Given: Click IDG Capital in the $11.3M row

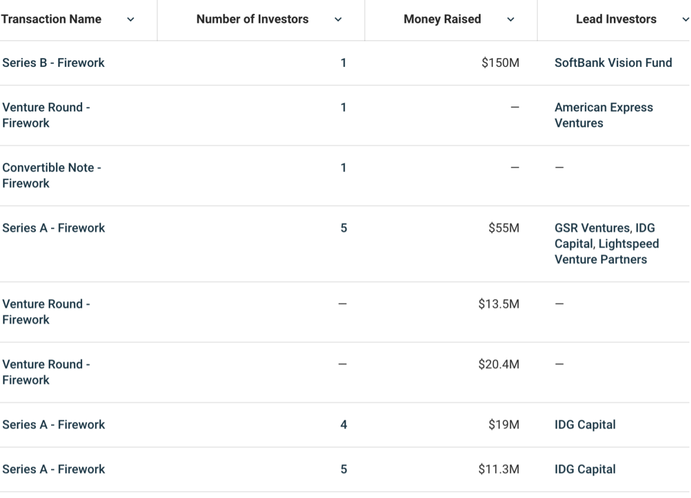Looking at the screenshot, I should coord(585,469).
